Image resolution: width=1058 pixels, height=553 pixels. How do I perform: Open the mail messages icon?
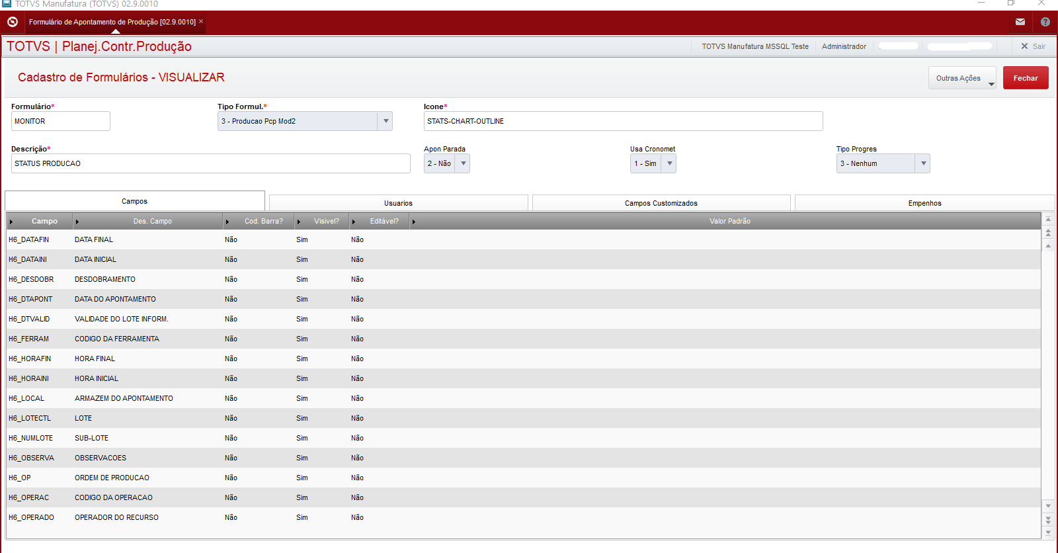click(1020, 22)
